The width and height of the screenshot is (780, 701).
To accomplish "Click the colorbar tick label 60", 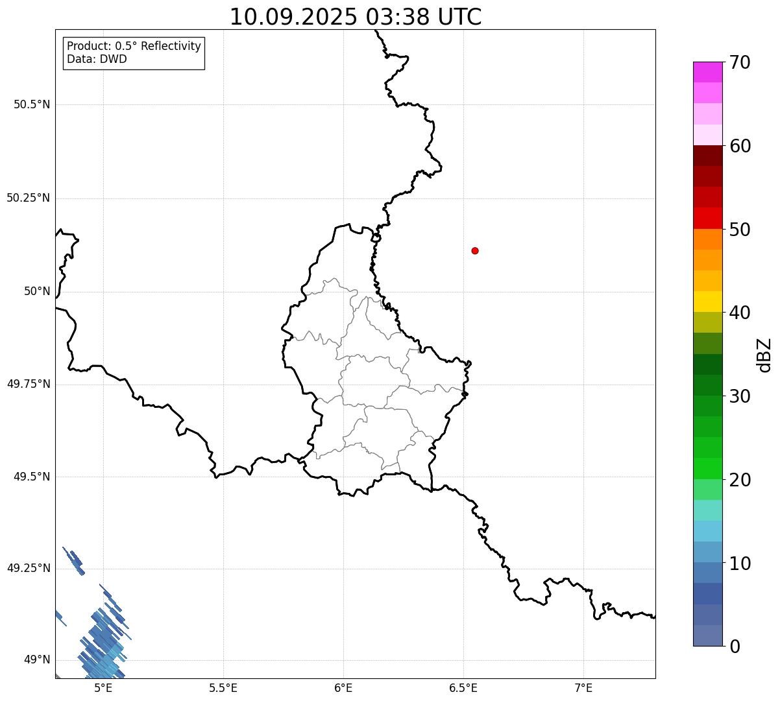I will pyautogui.click(x=740, y=146).
